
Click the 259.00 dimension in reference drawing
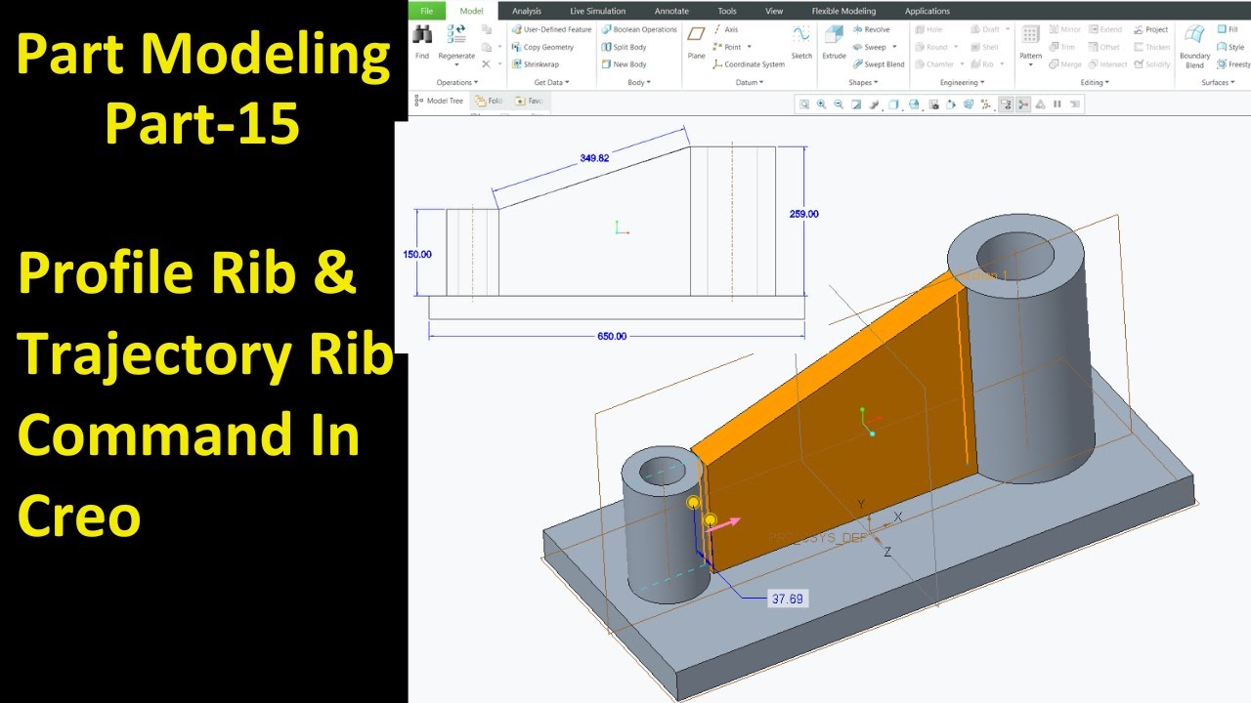click(804, 214)
